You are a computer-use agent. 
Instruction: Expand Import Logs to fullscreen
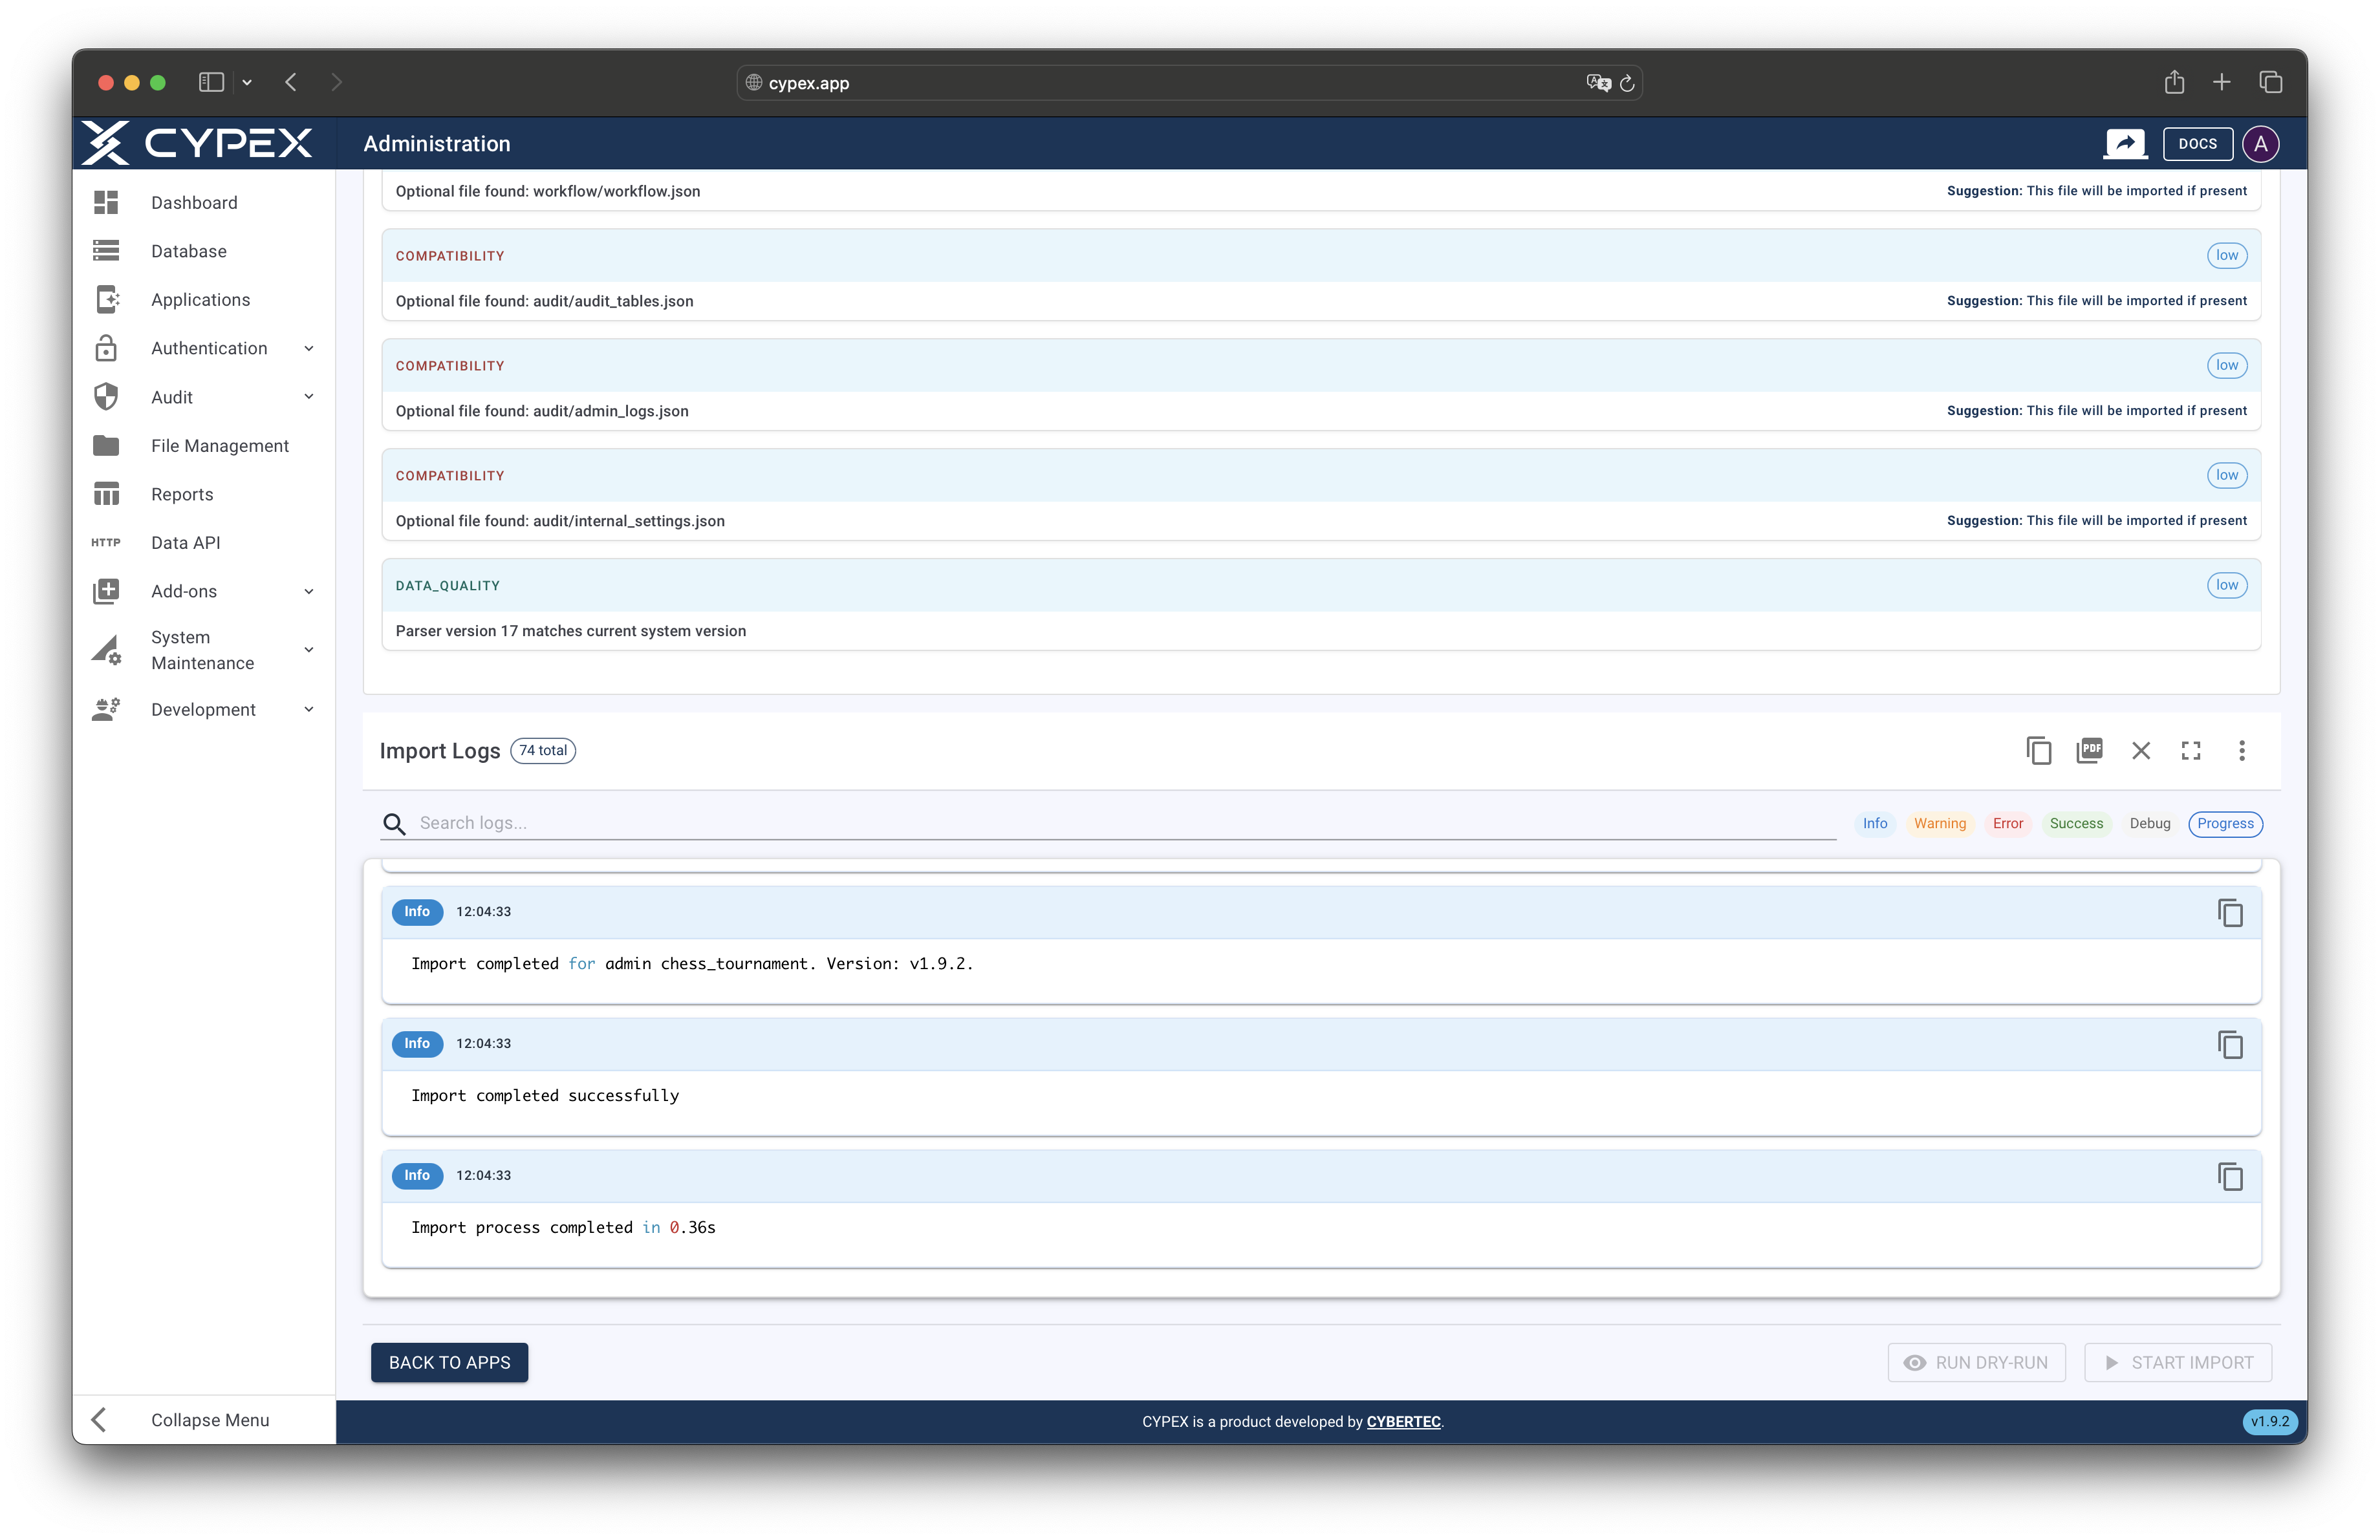[2191, 751]
